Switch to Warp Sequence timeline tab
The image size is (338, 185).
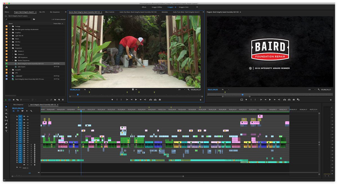pyautogui.click(x=18, y=104)
